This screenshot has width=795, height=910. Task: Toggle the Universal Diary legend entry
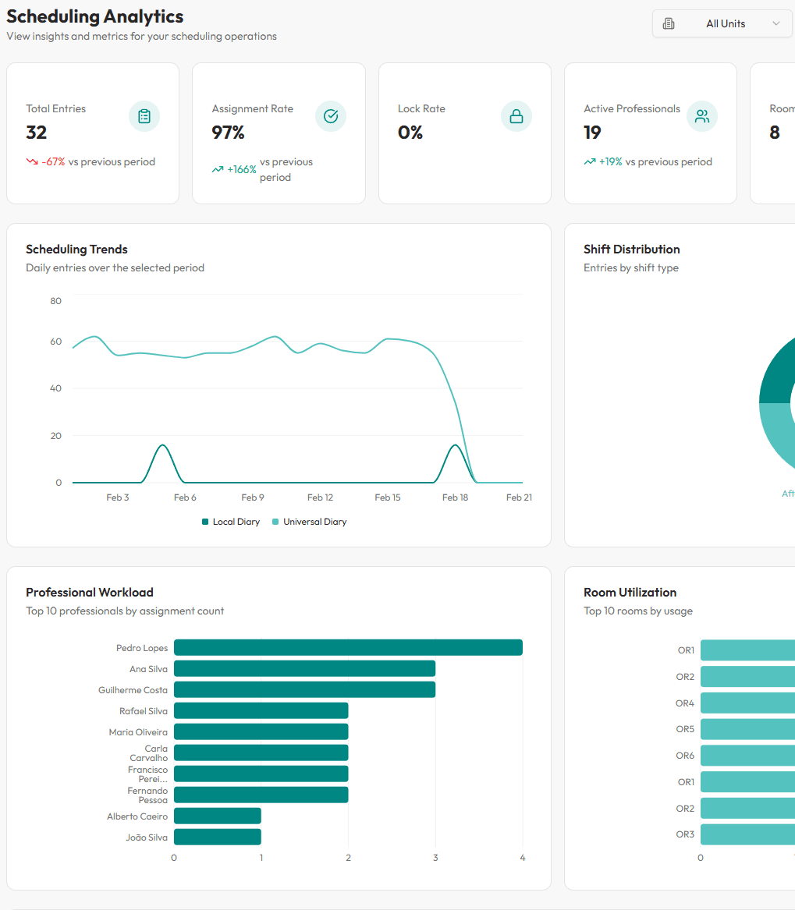309,521
